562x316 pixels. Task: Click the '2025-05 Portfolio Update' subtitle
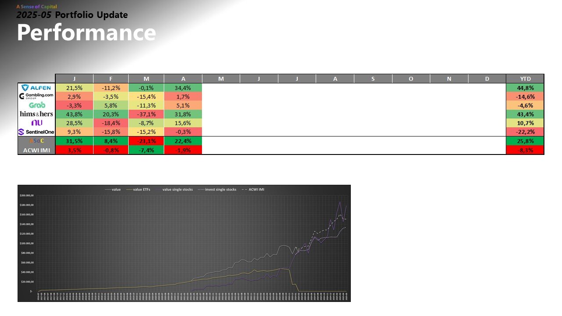[72, 15]
